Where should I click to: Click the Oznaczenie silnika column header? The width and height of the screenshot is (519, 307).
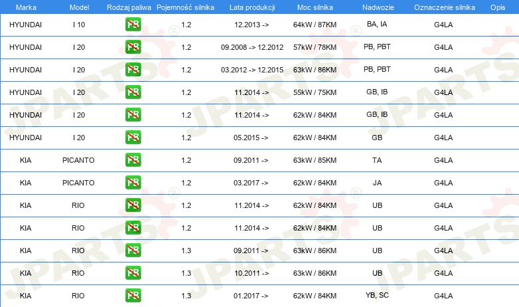tap(445, 7)
